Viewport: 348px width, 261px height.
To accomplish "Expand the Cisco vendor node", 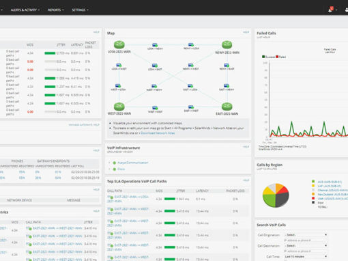I will coord(109,169).
